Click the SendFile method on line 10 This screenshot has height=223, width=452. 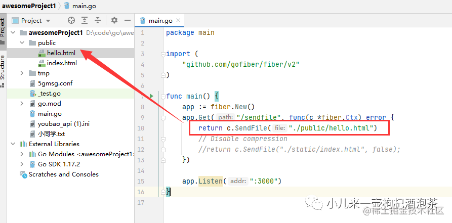pos(252,128)
